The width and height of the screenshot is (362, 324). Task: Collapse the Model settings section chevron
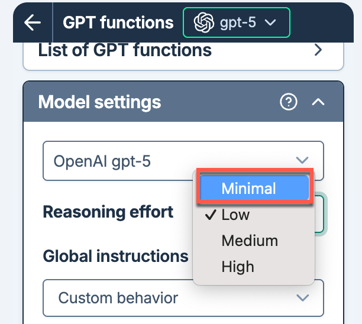click(x=318, y=102)
